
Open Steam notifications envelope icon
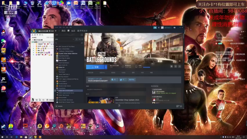click(159, 27)
